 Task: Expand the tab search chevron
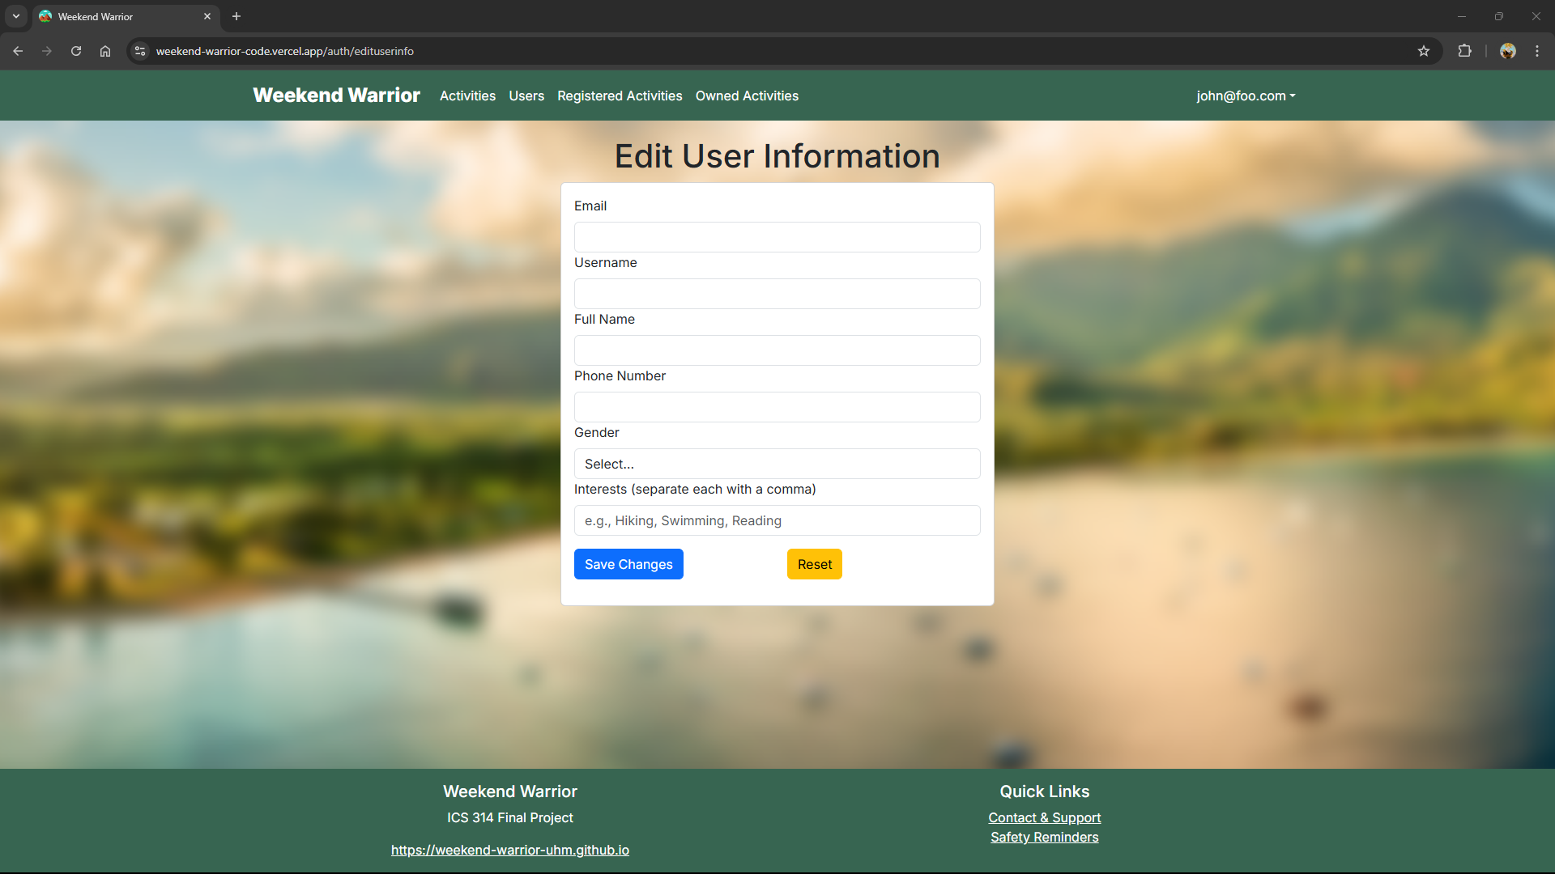coord(16,16)
